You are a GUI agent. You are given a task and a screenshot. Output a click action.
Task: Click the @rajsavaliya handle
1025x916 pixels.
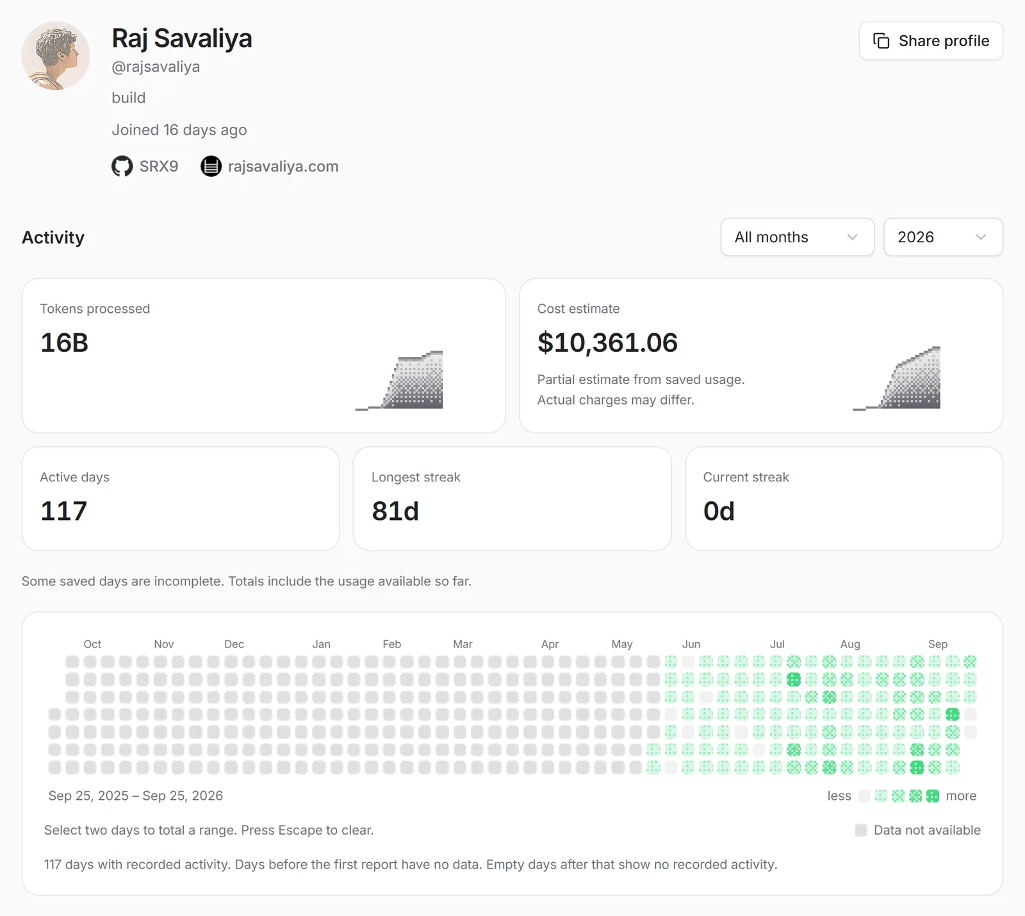[156, 67]
